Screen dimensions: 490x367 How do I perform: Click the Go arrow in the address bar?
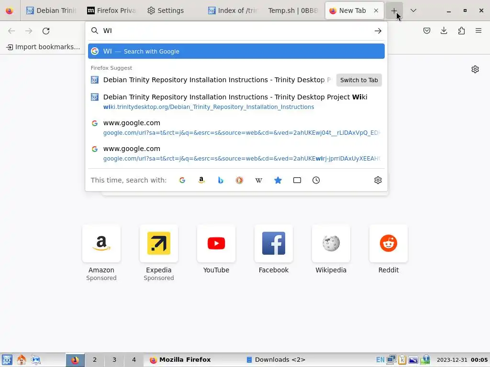(378, 31)
